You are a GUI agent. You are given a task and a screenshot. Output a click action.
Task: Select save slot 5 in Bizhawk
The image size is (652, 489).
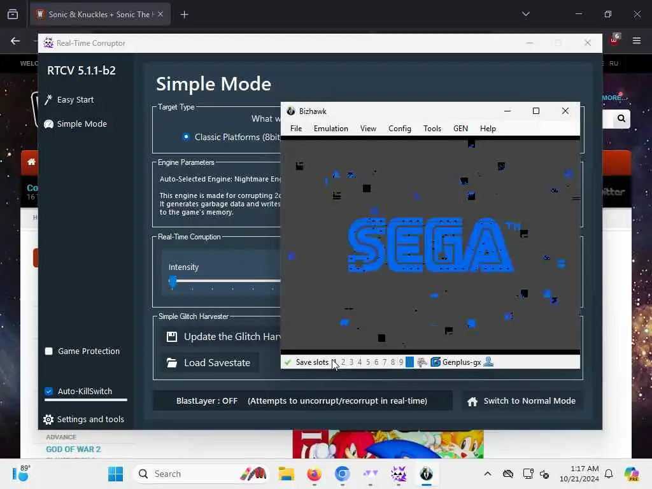click(368, 362)
